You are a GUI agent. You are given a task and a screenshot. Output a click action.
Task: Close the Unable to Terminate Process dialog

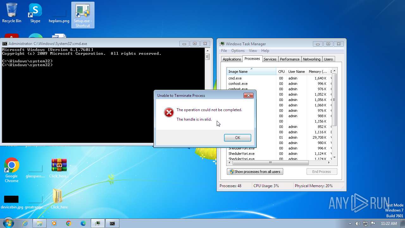[248, 95]
